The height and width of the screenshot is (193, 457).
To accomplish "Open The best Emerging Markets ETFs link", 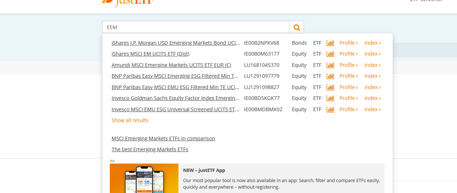I will click(150, 149).
